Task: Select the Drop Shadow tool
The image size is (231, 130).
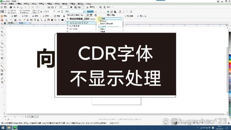Action: (x=2, y=70)
